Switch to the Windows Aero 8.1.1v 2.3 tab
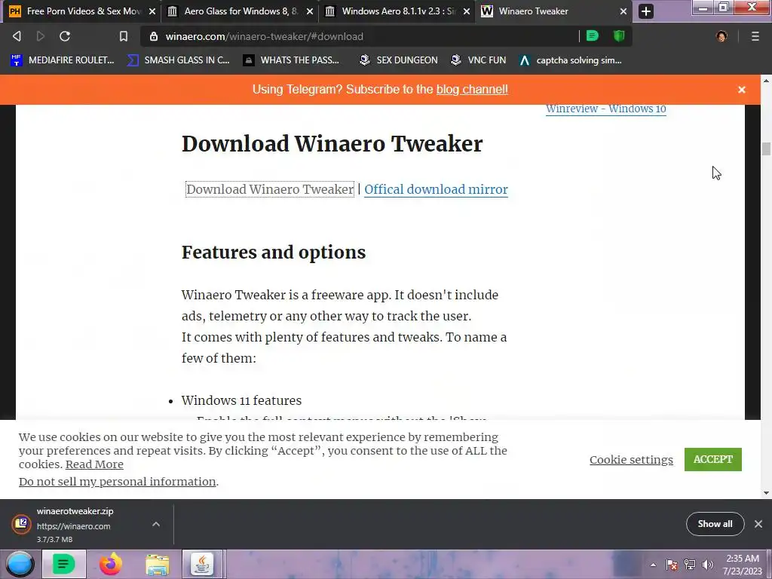The width and height of the screenshot is (772, 579). tap(397, 11)
